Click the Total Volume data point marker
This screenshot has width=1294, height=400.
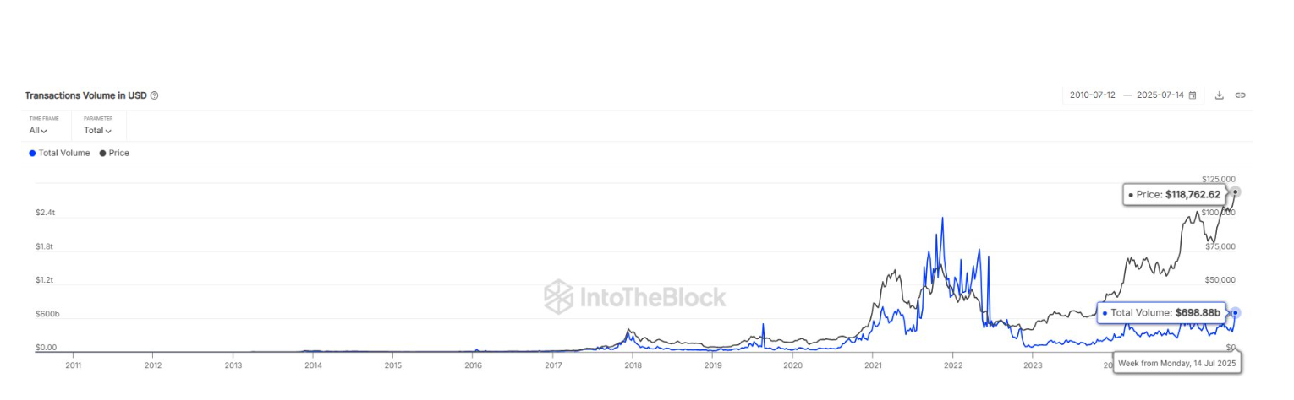[x=1235, y=313]
